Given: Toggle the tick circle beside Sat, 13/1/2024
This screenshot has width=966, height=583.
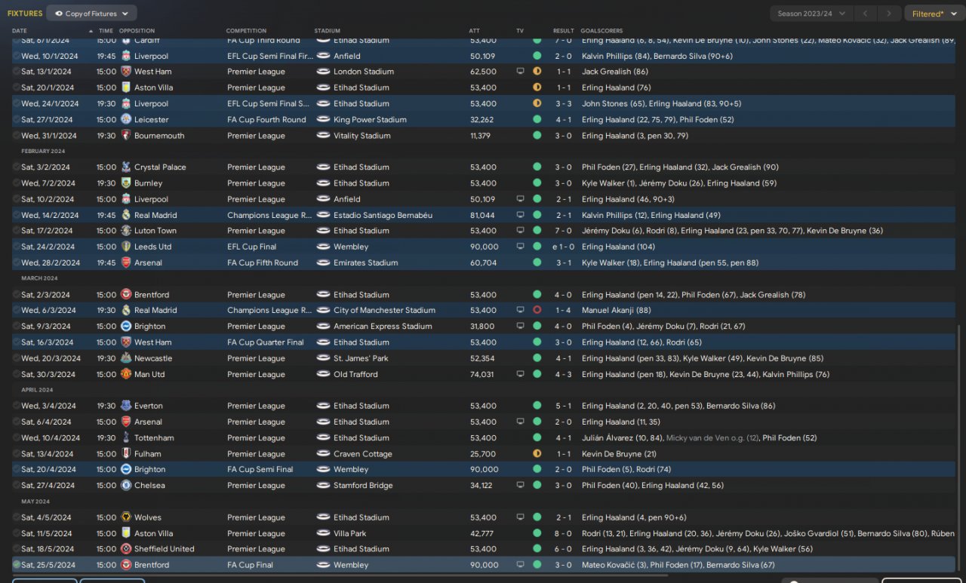Looking at the screenshot, I should click(x=17, y=72).
